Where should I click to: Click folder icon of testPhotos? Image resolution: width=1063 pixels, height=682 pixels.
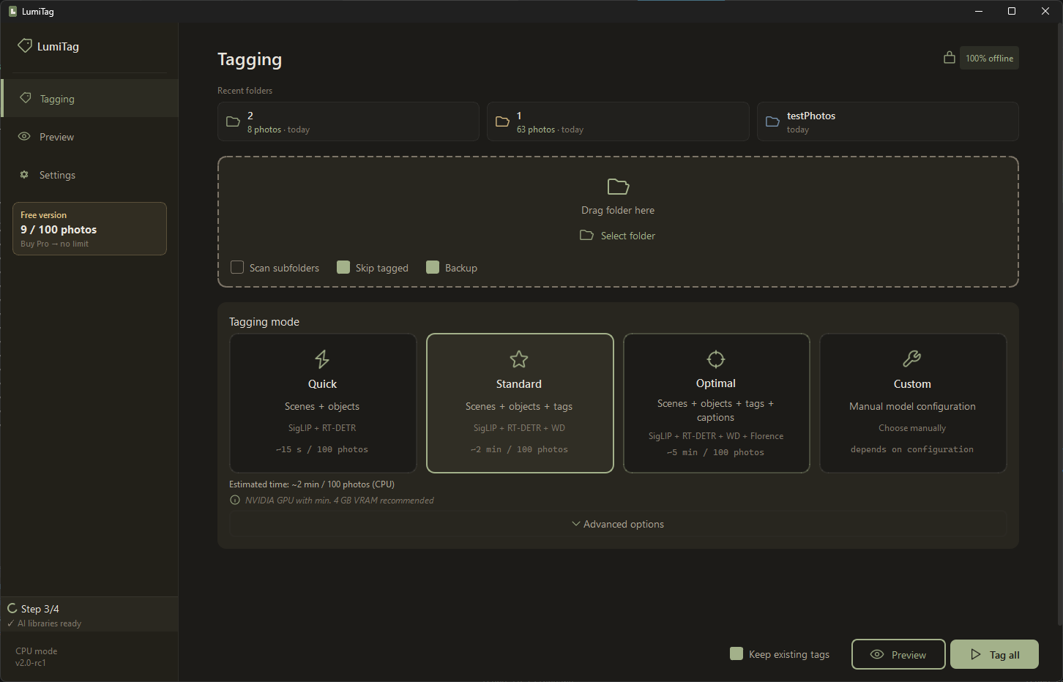(772, 121)
